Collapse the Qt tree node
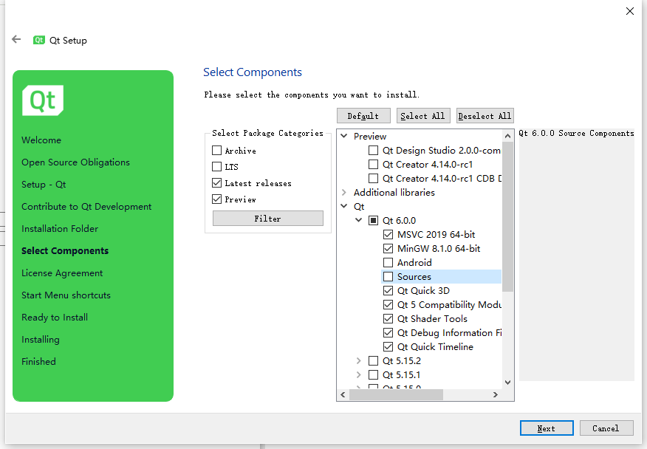Image resolution: width=647 pixels, height=449 pixels. [343, 206]
